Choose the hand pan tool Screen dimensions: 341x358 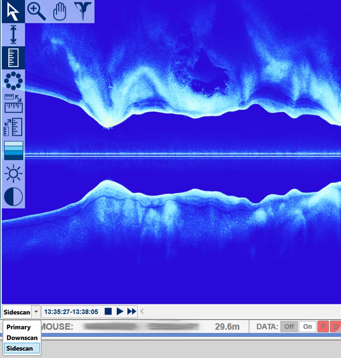coord(59,12)
